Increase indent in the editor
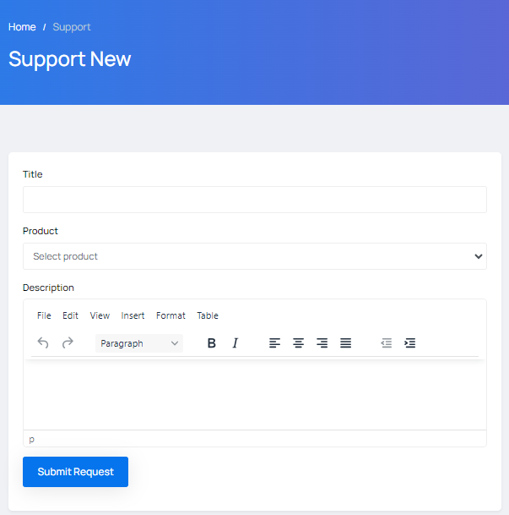The width and height of the screenshot is (509, 515). pos(409,343)
